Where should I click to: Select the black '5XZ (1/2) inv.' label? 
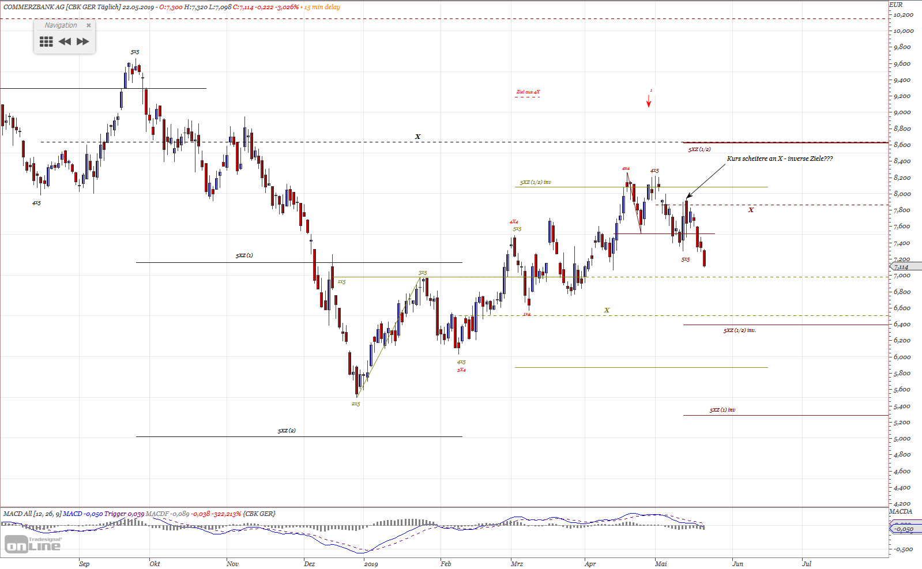tap(740, 330)
